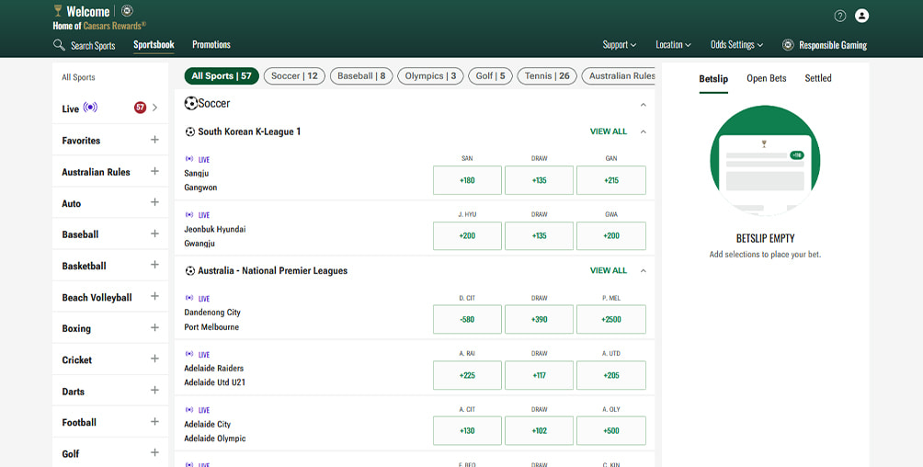Open the Odds Settings dropdown
Screen dimensions: 923x467
(737, 45)
